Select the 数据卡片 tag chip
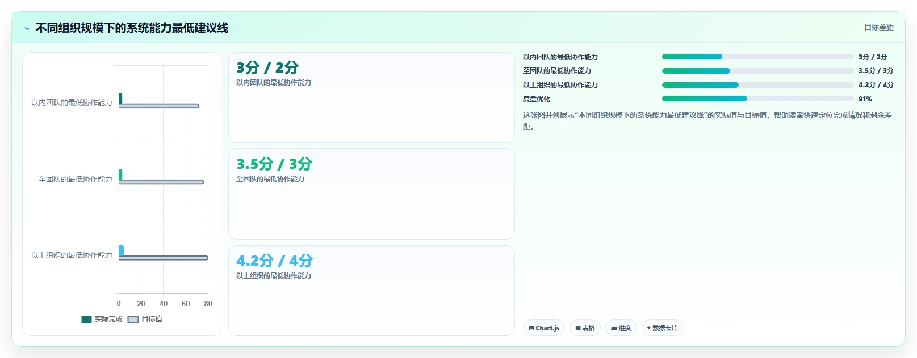 (662, 328)
